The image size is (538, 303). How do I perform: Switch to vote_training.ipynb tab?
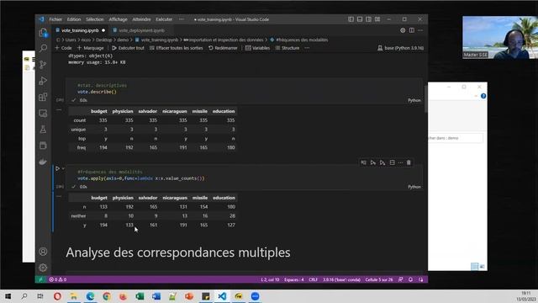click(x=80, y=30)
